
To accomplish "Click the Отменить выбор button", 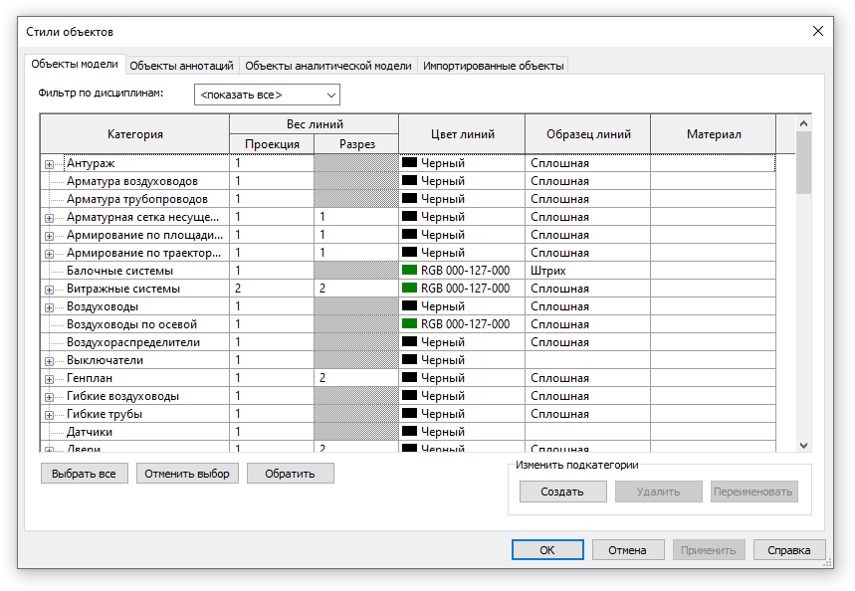I will click(x=187, y=474).
